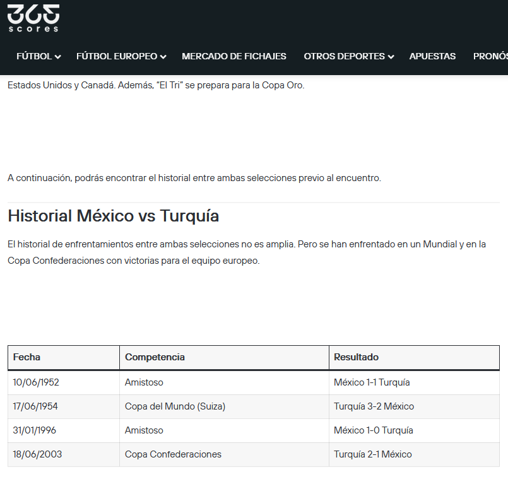This screenshot has width=508, height=484.
Task: Open the APUESTAS menu item
Action: tap(432, 56)
